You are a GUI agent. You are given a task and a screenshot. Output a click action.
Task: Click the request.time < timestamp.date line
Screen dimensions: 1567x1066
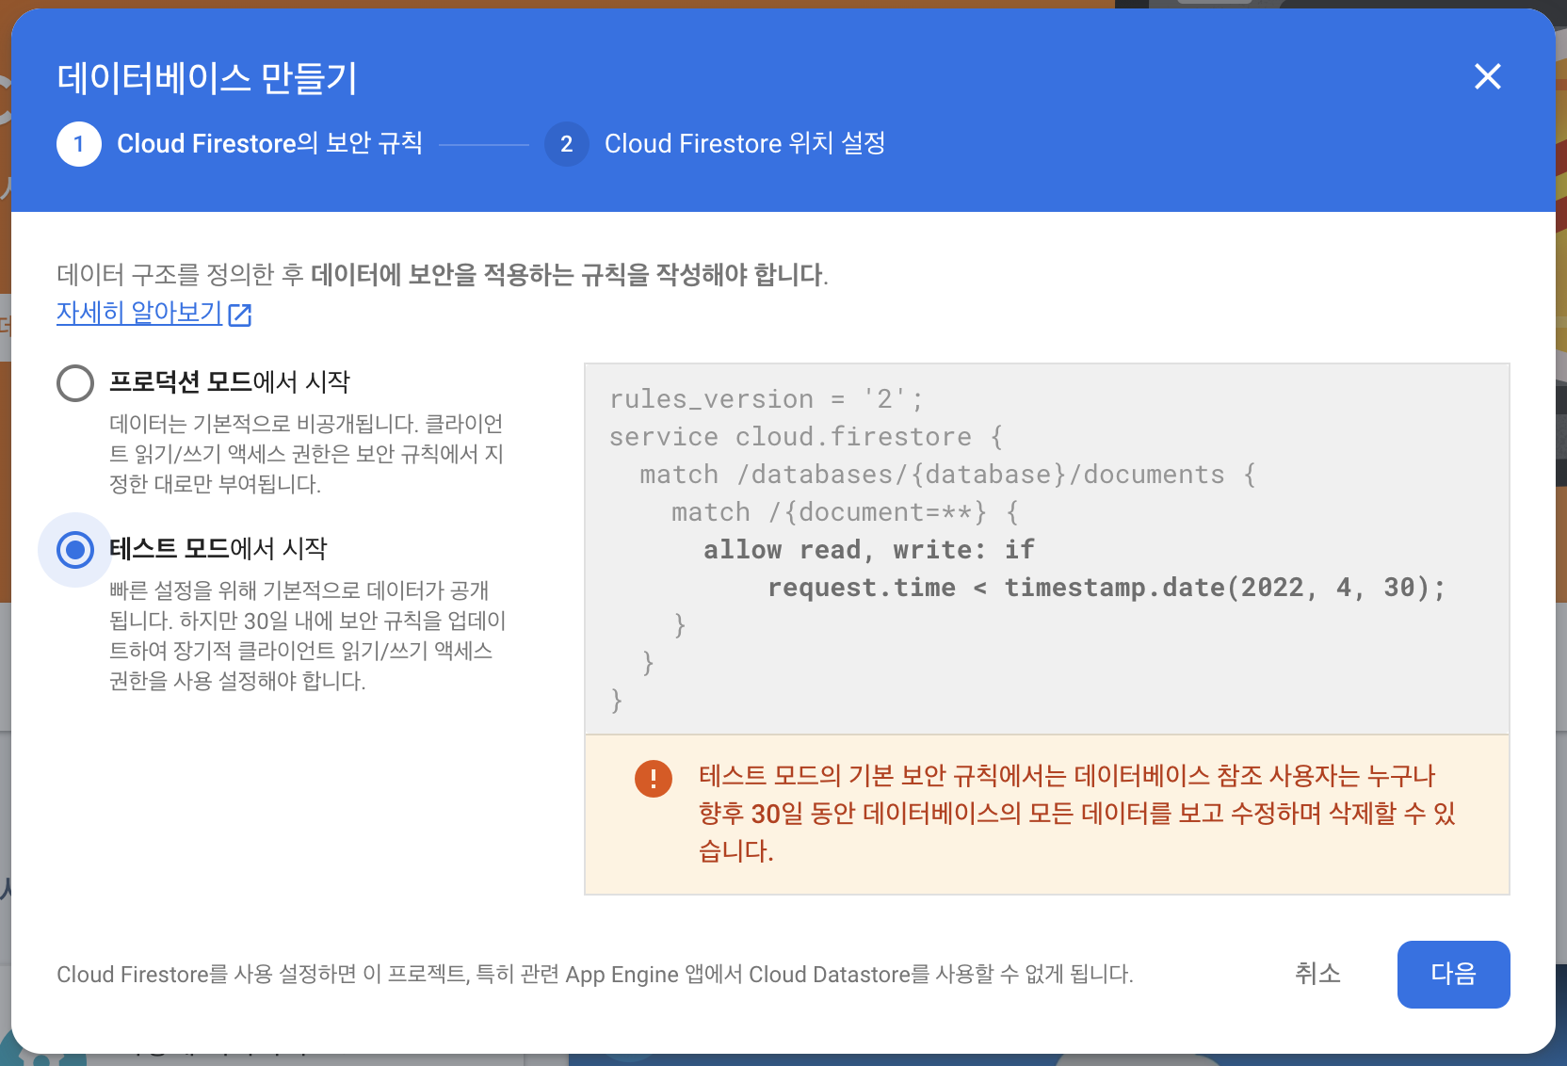[1107, 588]
